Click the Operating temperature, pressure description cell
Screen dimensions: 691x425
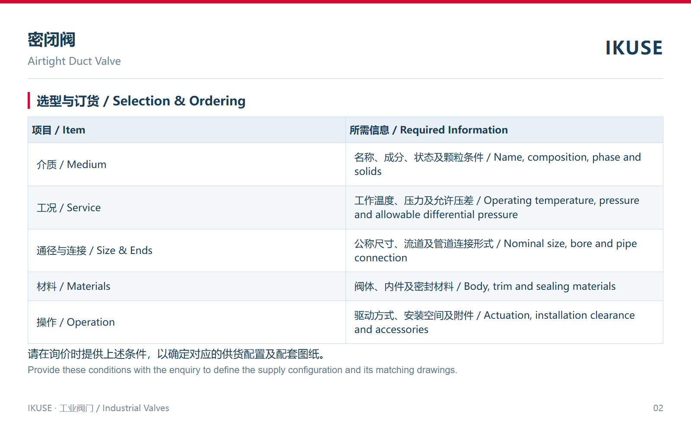504,208
